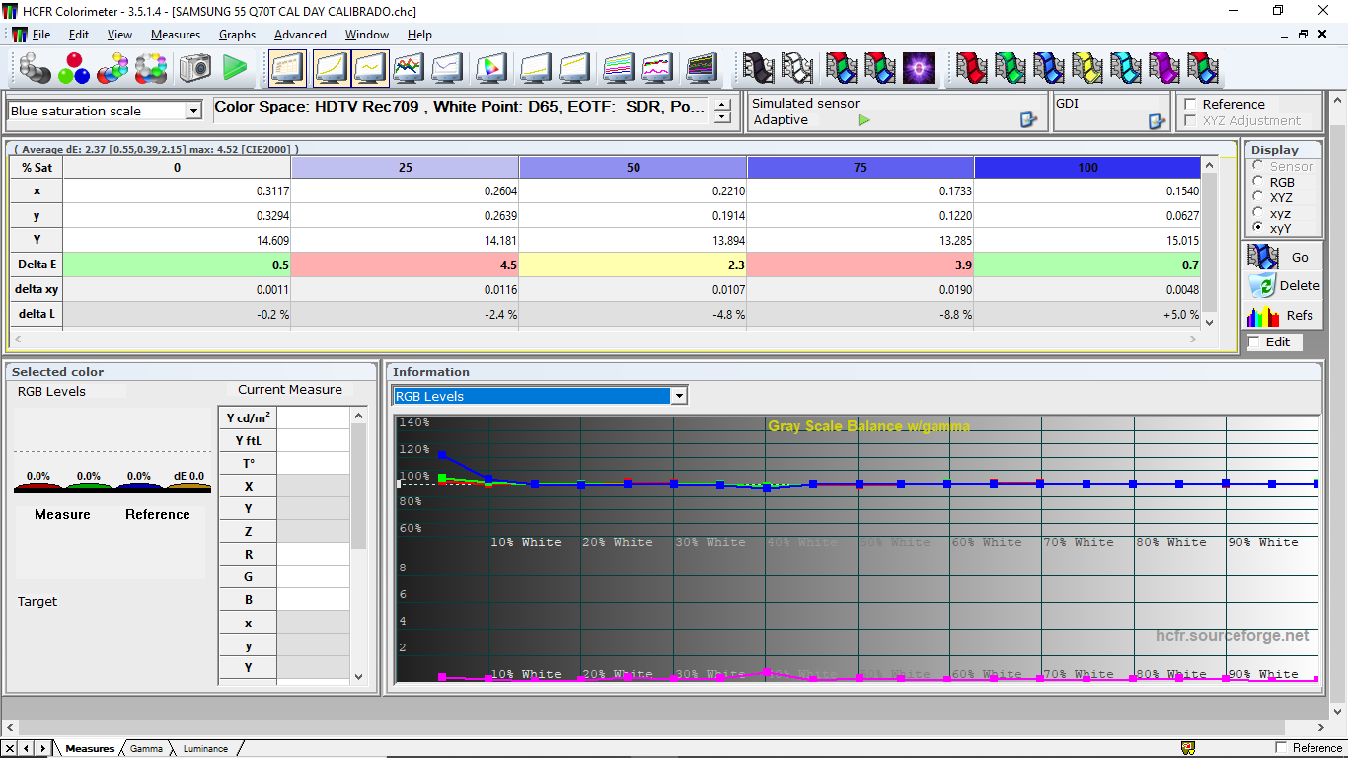The height and width of the screenshot is (758, 1348).
Task: Click the green play arrow toolbar icon
Action: 235,68
